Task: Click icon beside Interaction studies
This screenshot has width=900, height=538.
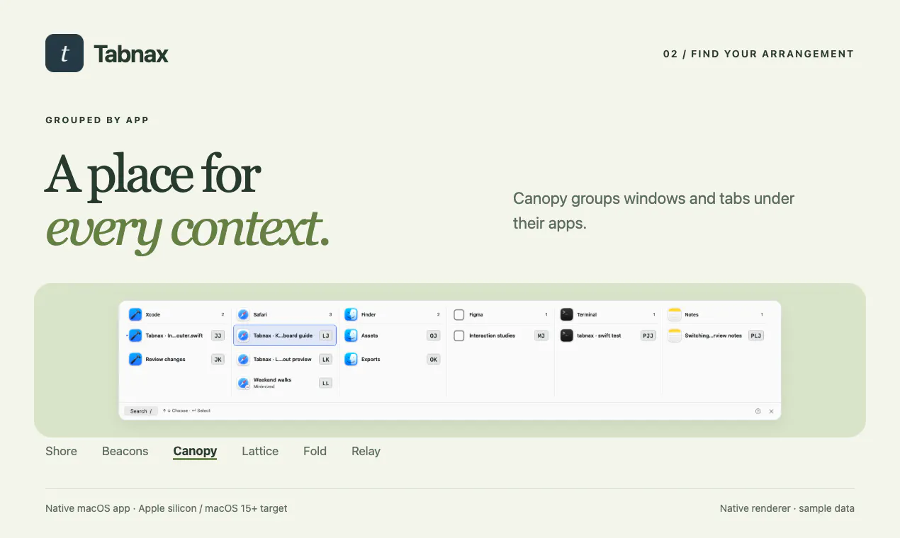Action: (459, 336)
